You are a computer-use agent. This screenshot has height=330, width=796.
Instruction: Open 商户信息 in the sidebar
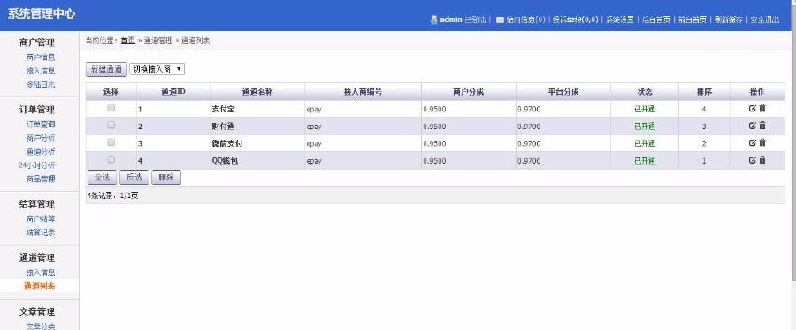41,58
